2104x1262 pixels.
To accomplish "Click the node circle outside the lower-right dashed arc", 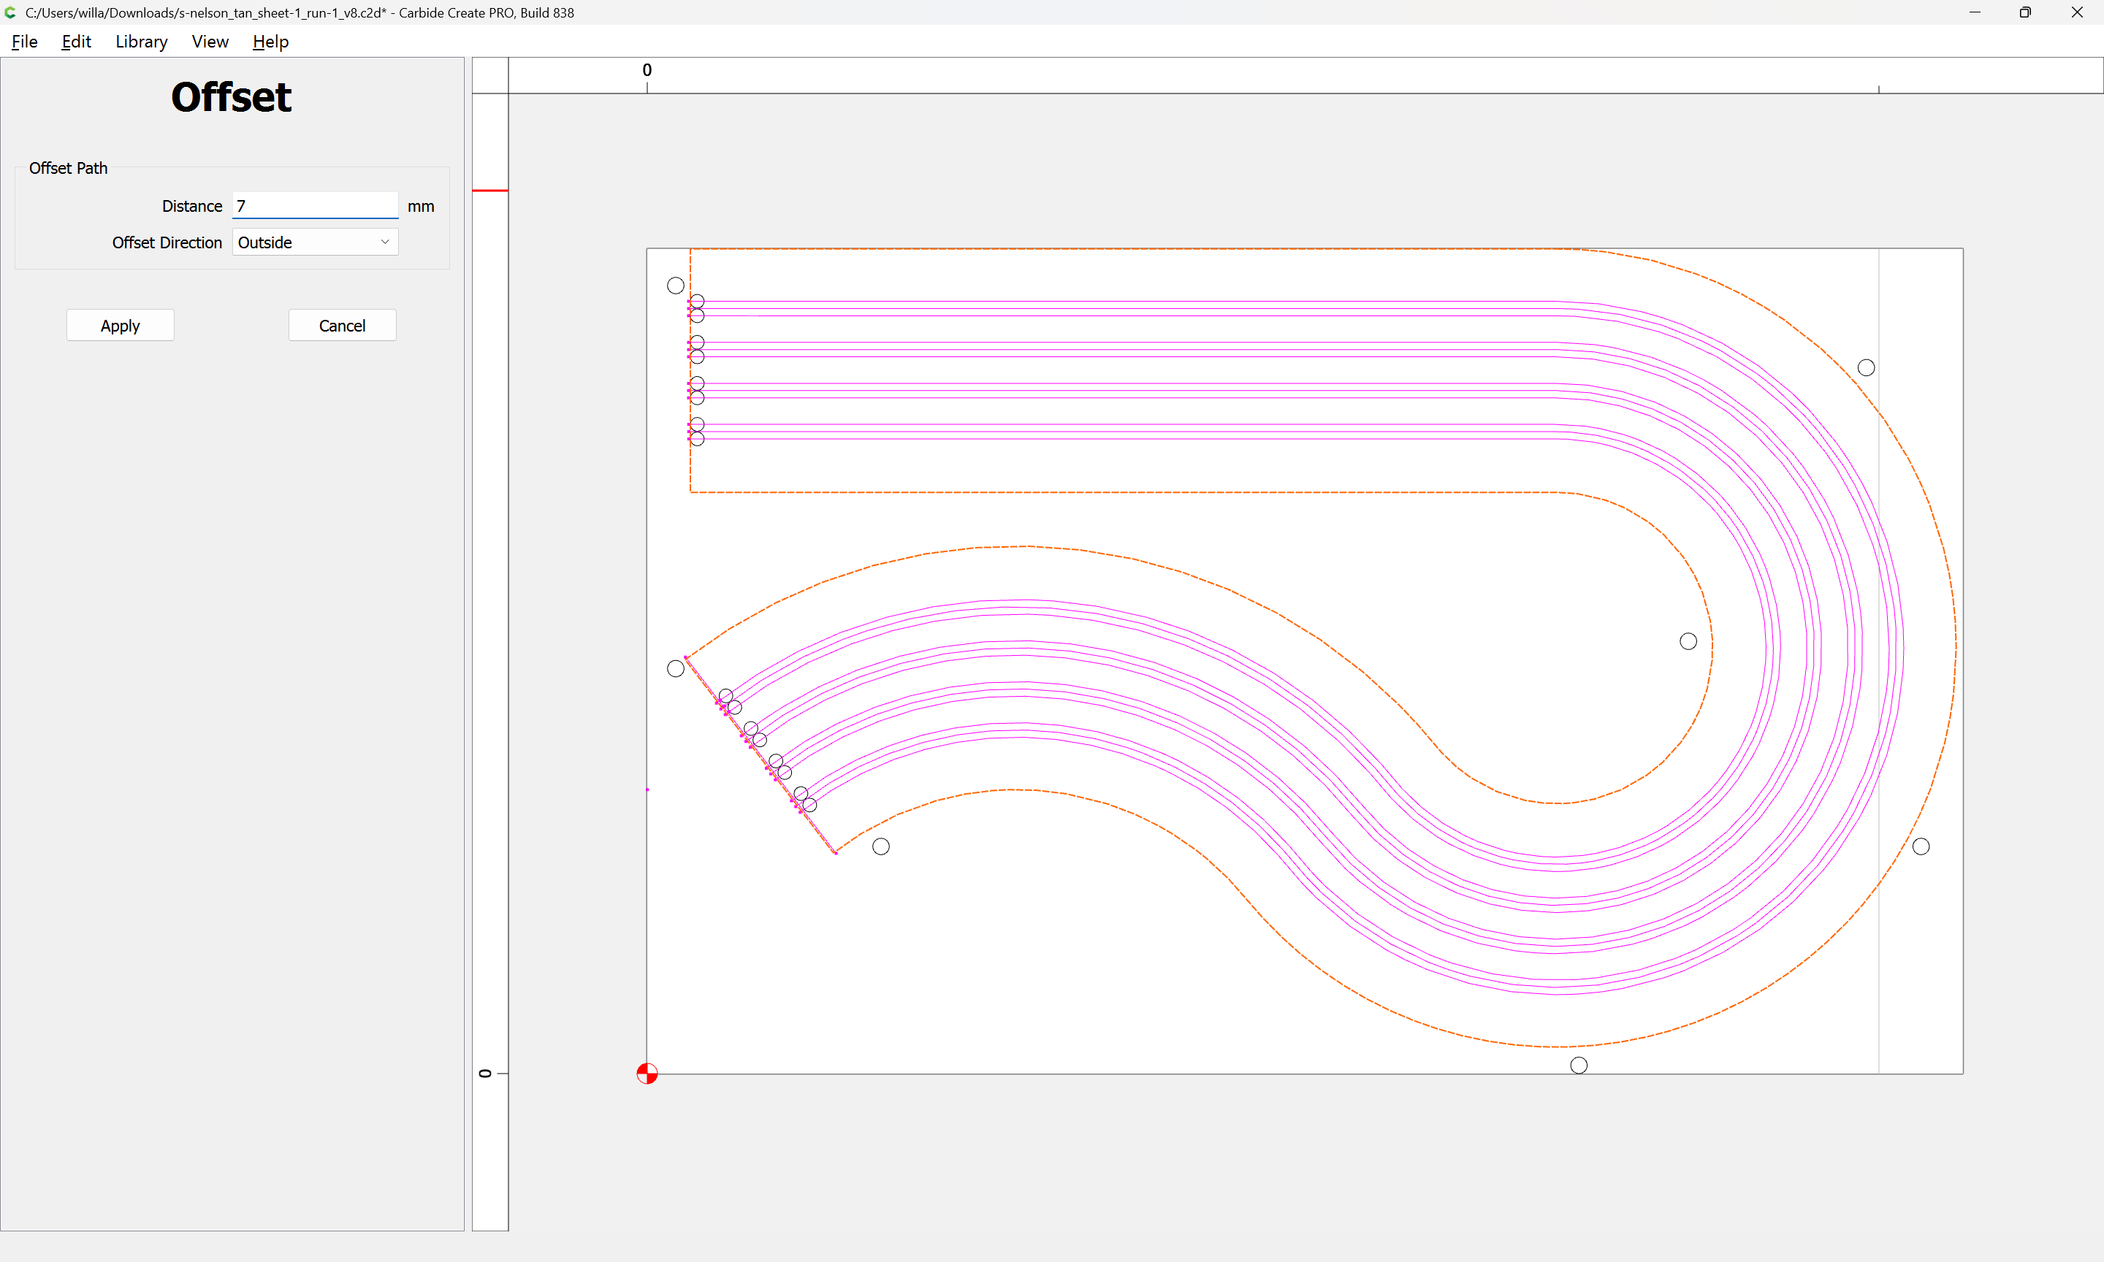I will 1921,846.
